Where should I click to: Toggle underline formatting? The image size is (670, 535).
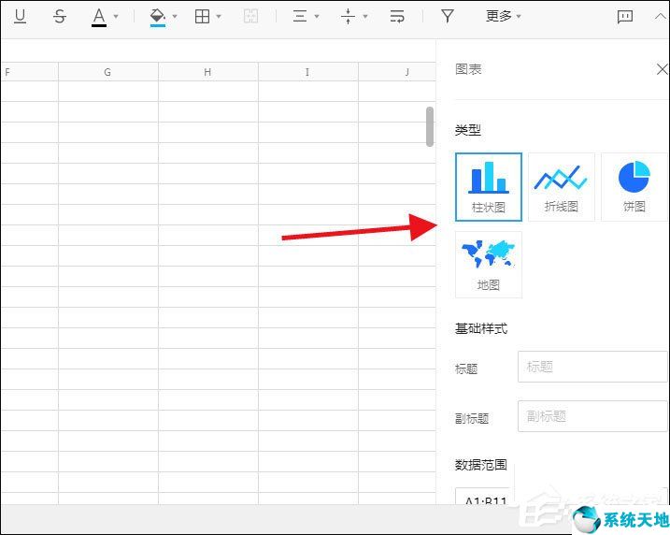20,17
